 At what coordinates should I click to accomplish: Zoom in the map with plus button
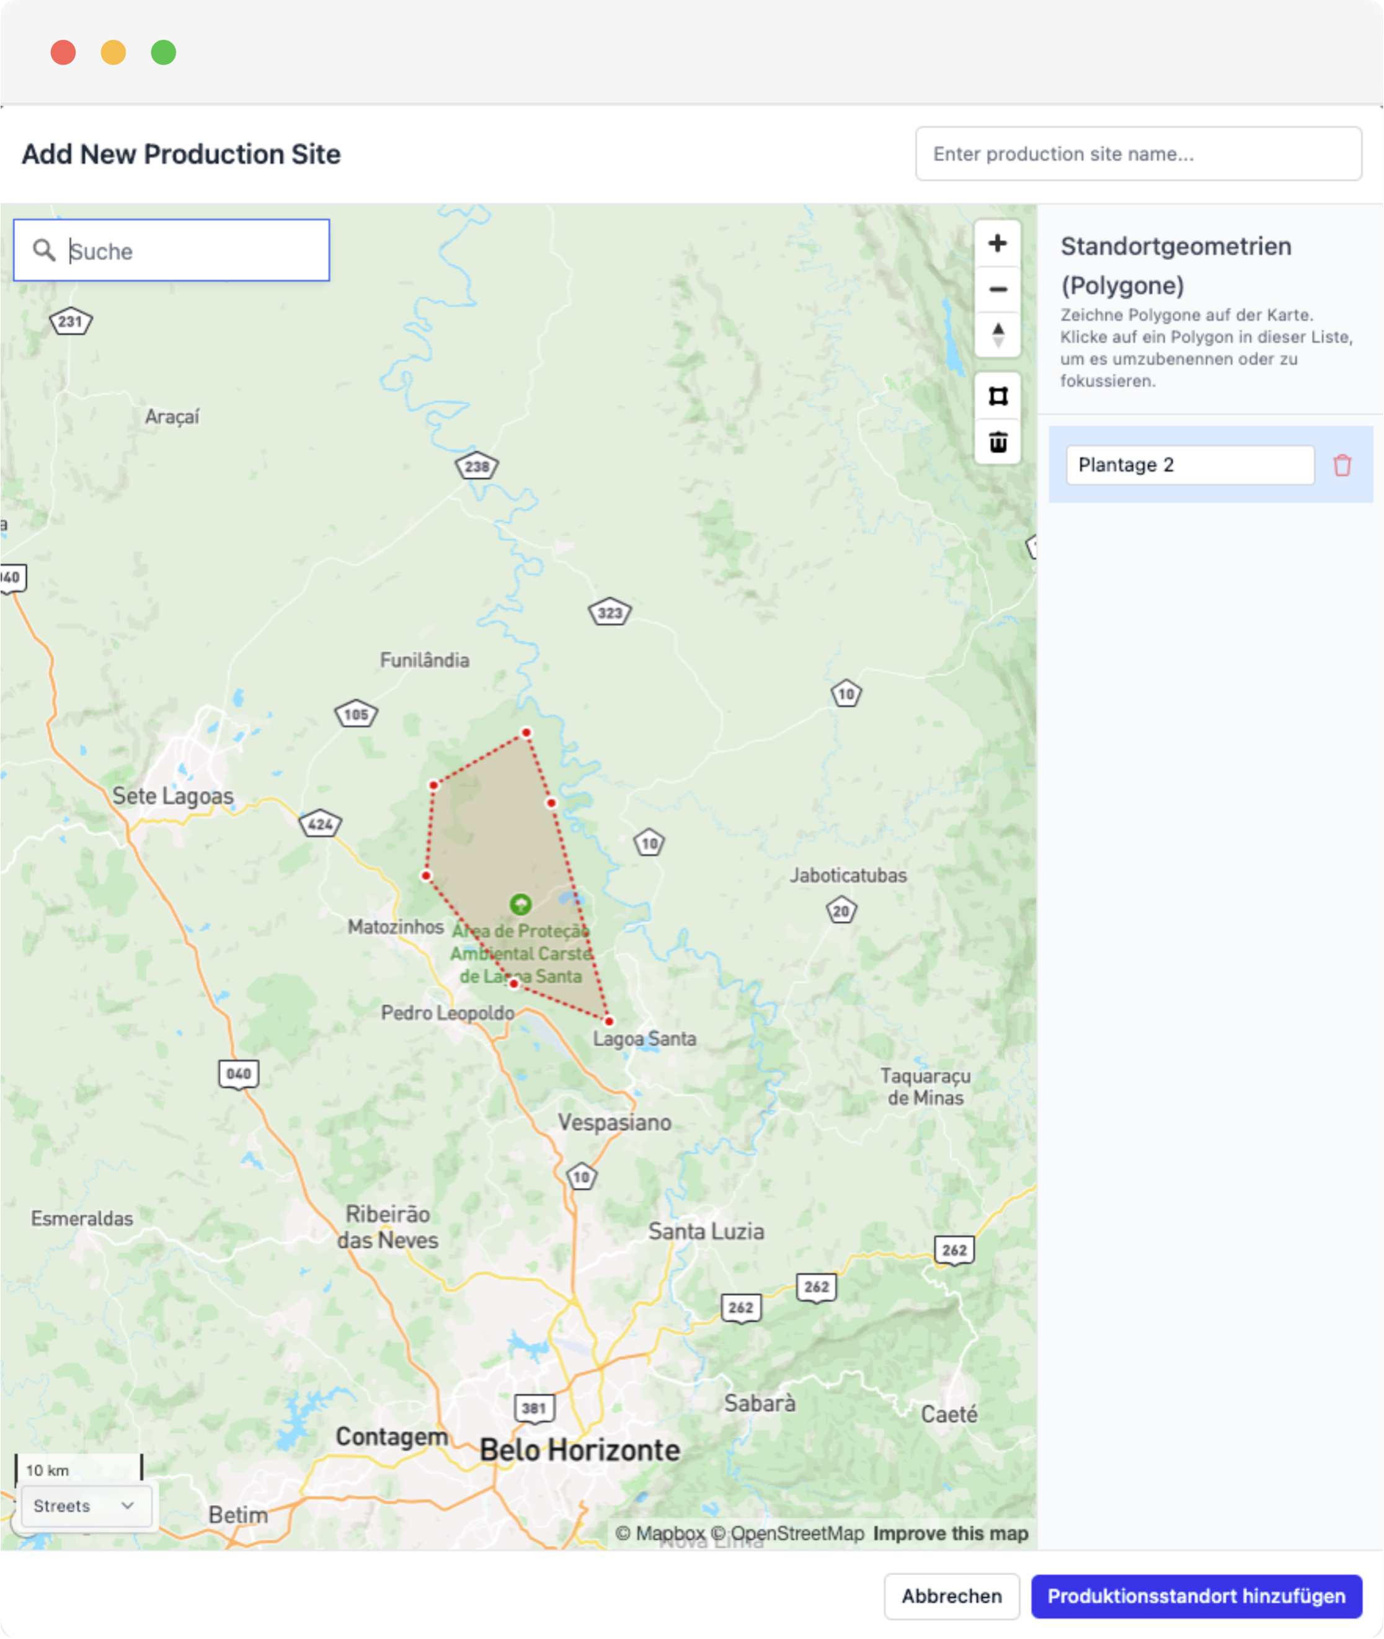tap(997, 243)
